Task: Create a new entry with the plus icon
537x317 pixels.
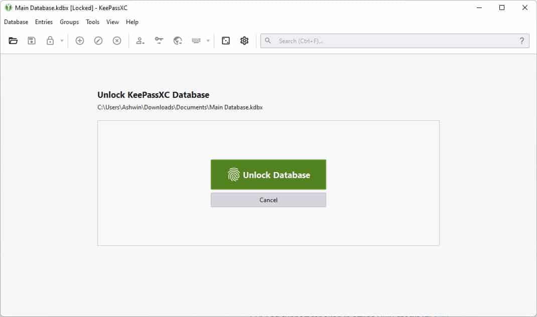Action: [x=79, y=41]
